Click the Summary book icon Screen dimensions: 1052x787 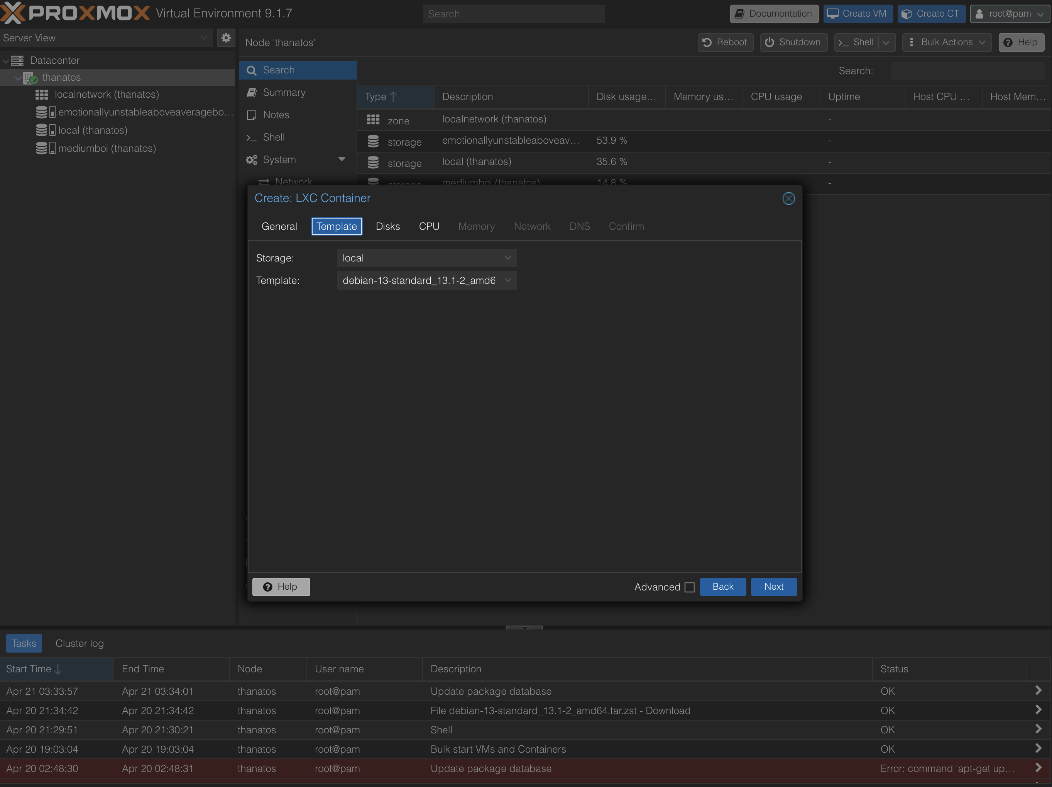tap(252, 93)
